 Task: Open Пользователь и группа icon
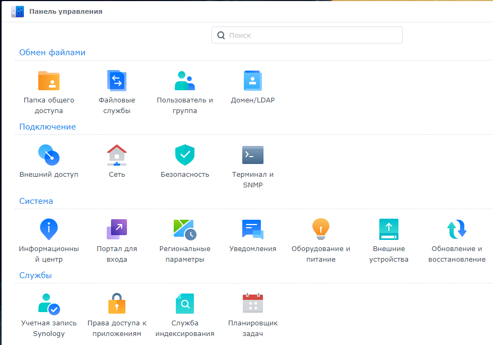coord(185,81)
